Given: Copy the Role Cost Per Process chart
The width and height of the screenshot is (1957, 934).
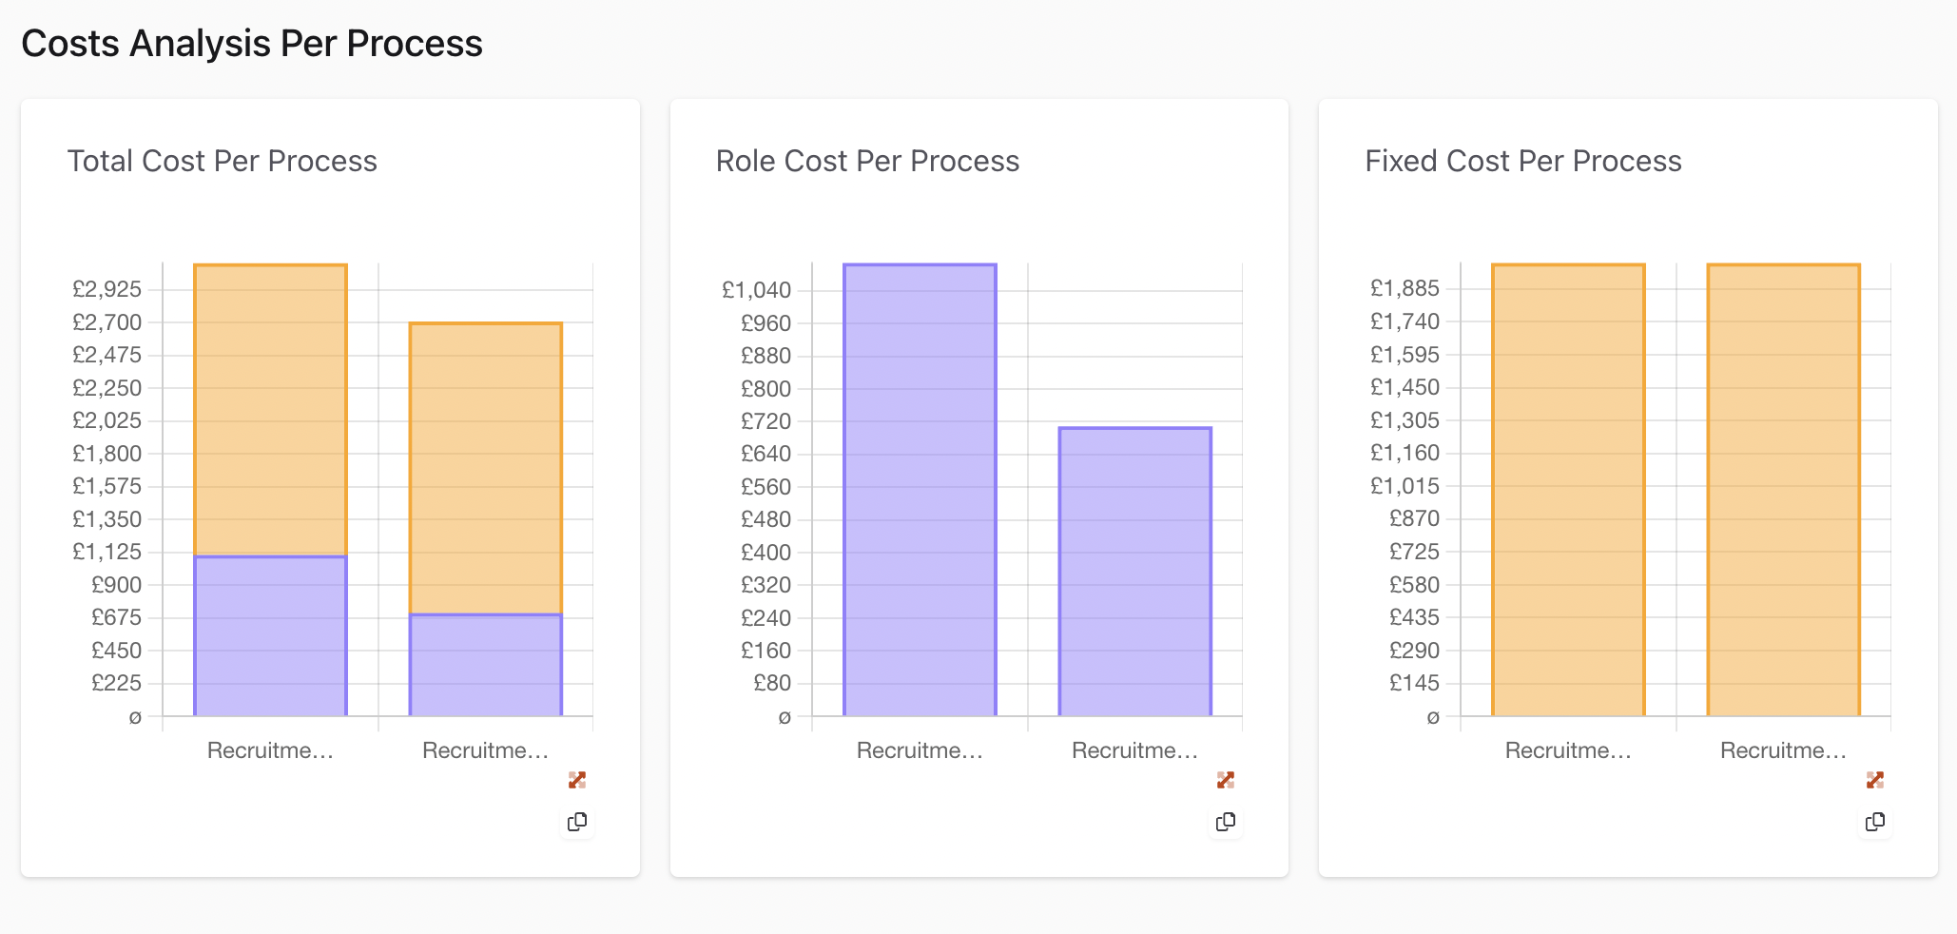Looking at the screenshot, I should click(x=1226, y=822).
